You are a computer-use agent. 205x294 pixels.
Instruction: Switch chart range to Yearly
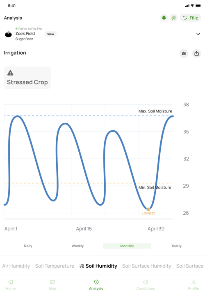[x=176, y=246]
